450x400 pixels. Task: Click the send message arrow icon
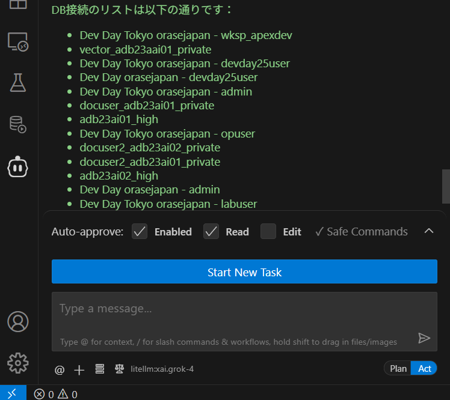tap(424, 338)
